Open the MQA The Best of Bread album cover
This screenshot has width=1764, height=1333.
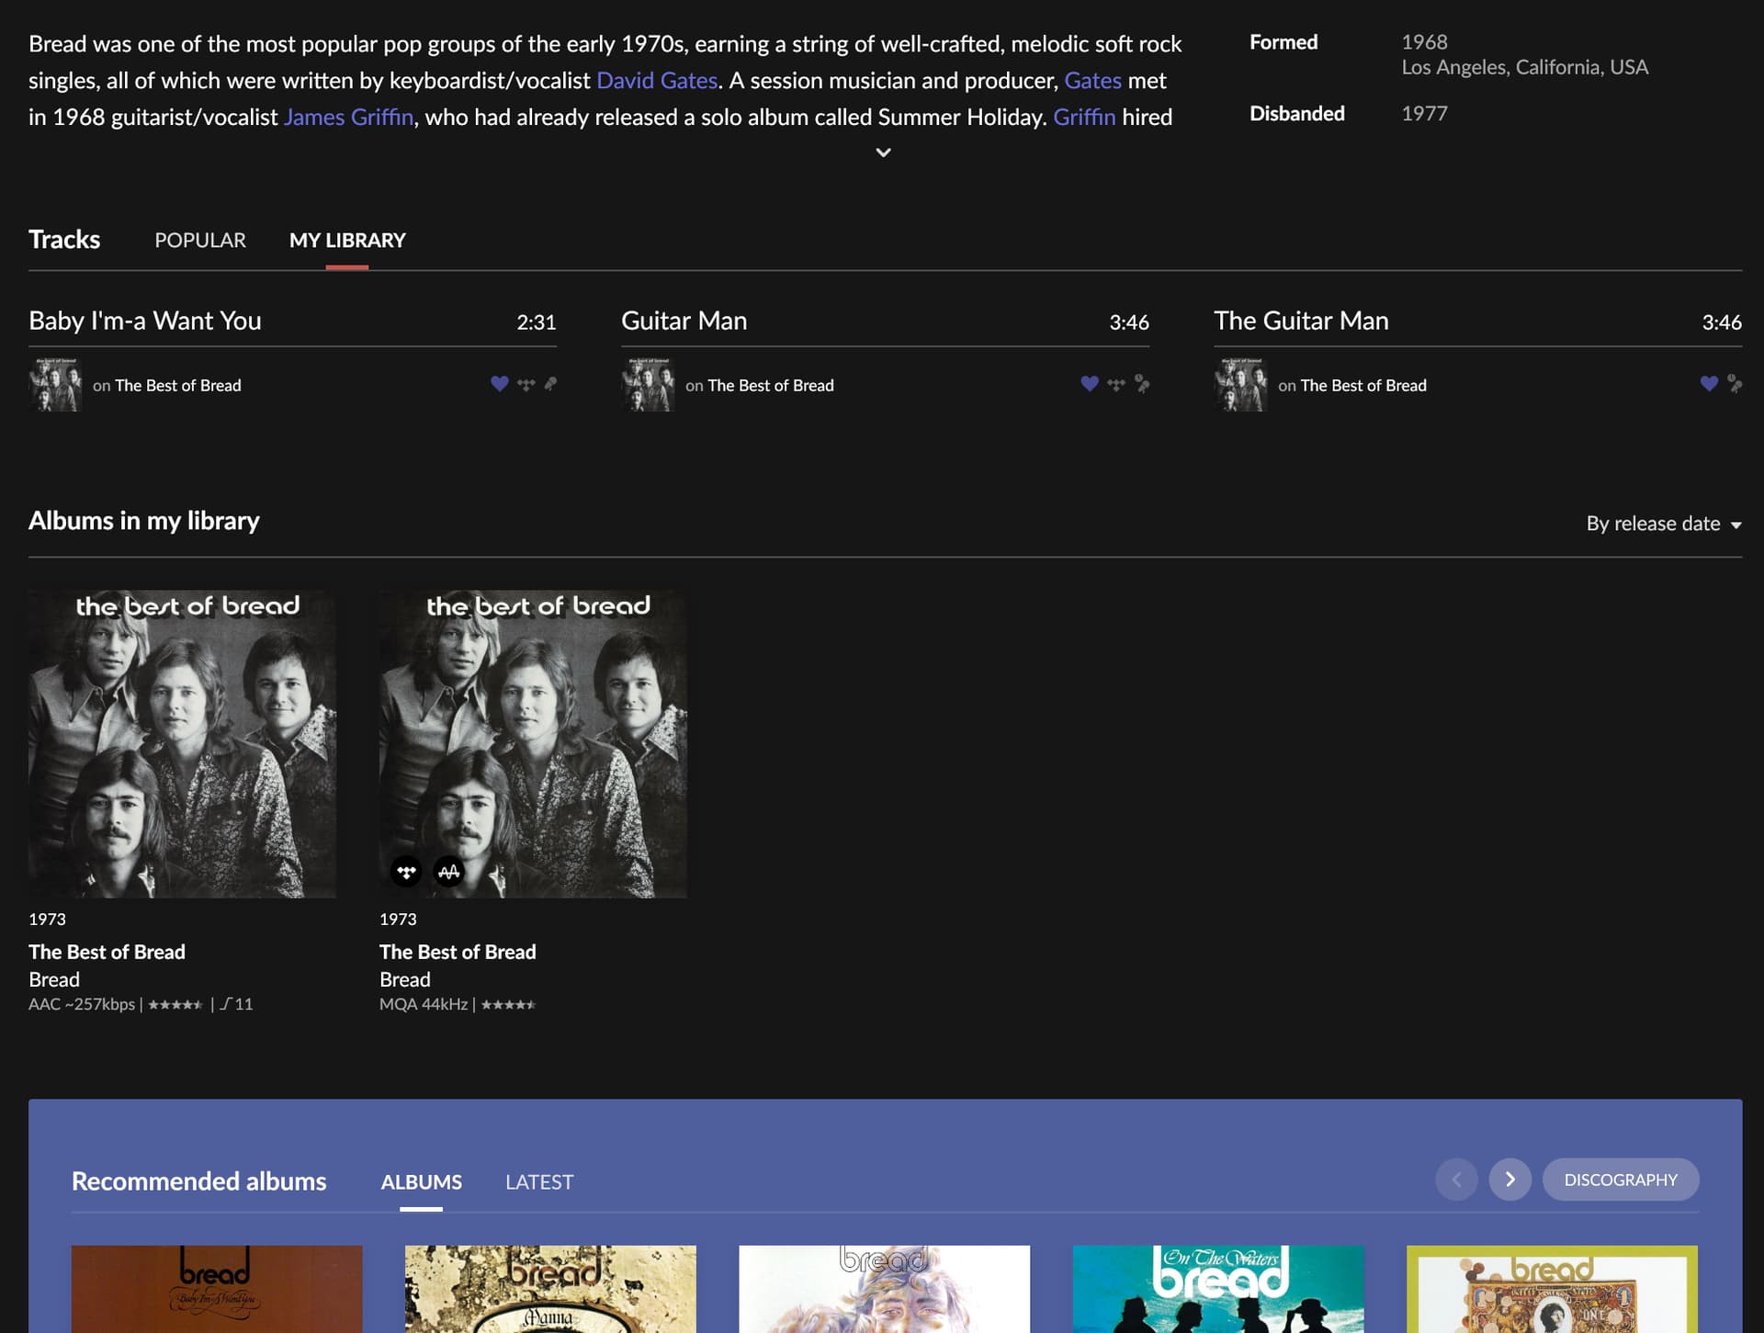[x=533, y=744]
